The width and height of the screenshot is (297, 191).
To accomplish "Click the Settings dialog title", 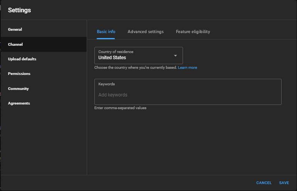I will pyautogui.click(x=19, y=10).
